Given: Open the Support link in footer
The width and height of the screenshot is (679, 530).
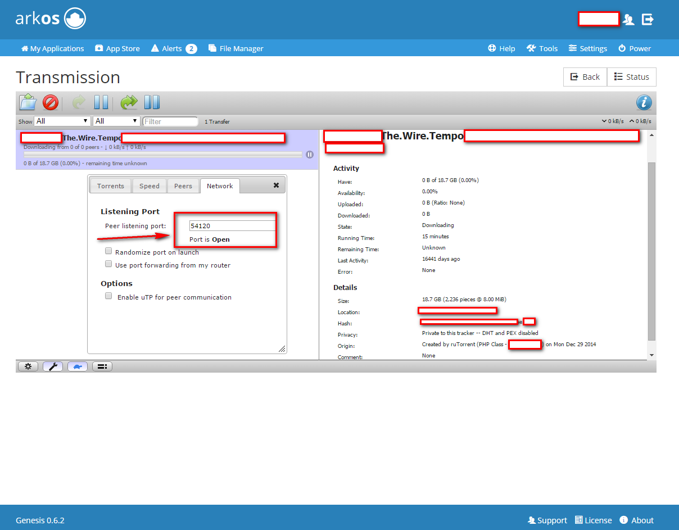Looking at the screenshot, I should (x=547, y=520).
